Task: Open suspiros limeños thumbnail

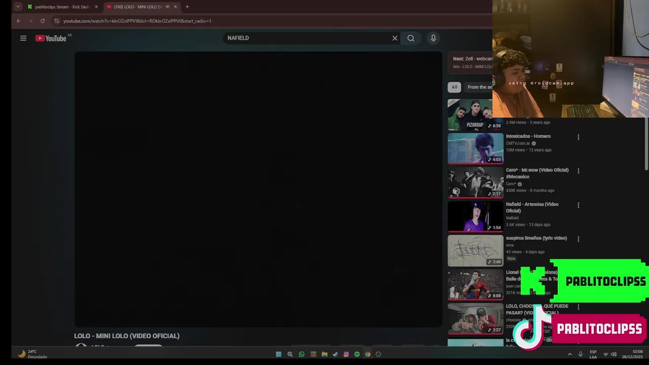Action: click(x=476, y=250)
